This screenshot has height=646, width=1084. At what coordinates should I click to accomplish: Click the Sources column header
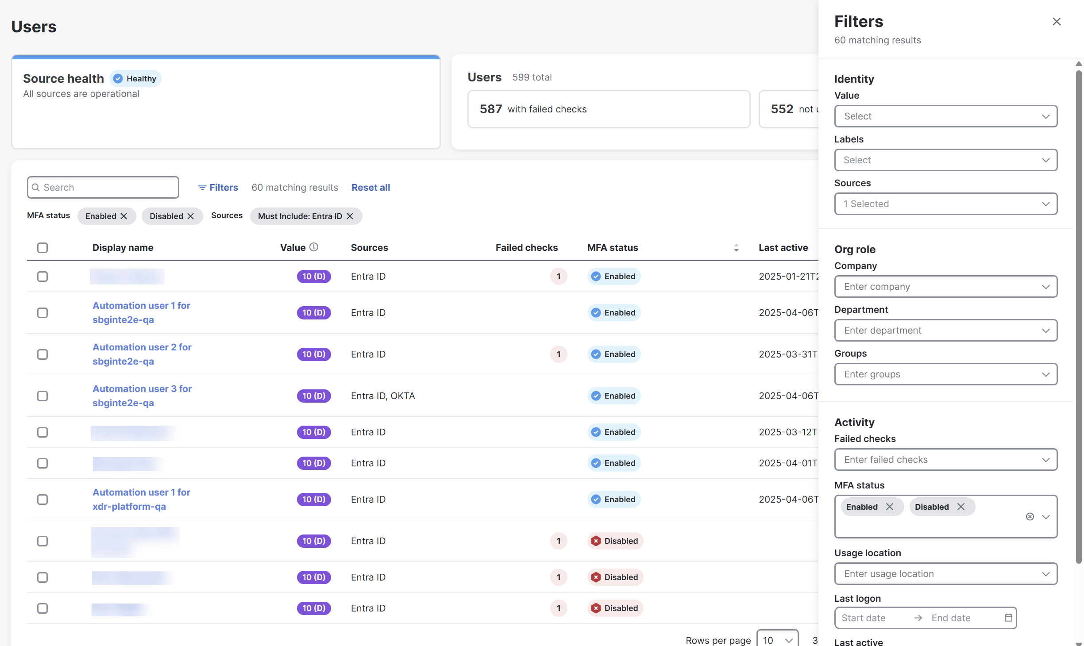(369, 248)
